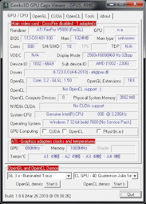Expand the GL 3.x Illuminated Torus dropdown
This screenshot has height=204, width=146.
coord(69,176)
